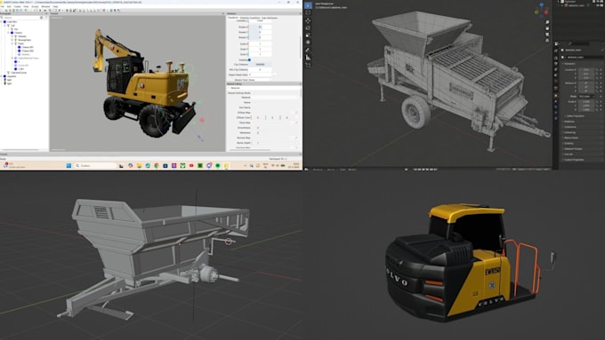The height and width of the screenshot is (340, 605).
Task: Open the rotation Mode dropdown
Action: pos(585,96)
